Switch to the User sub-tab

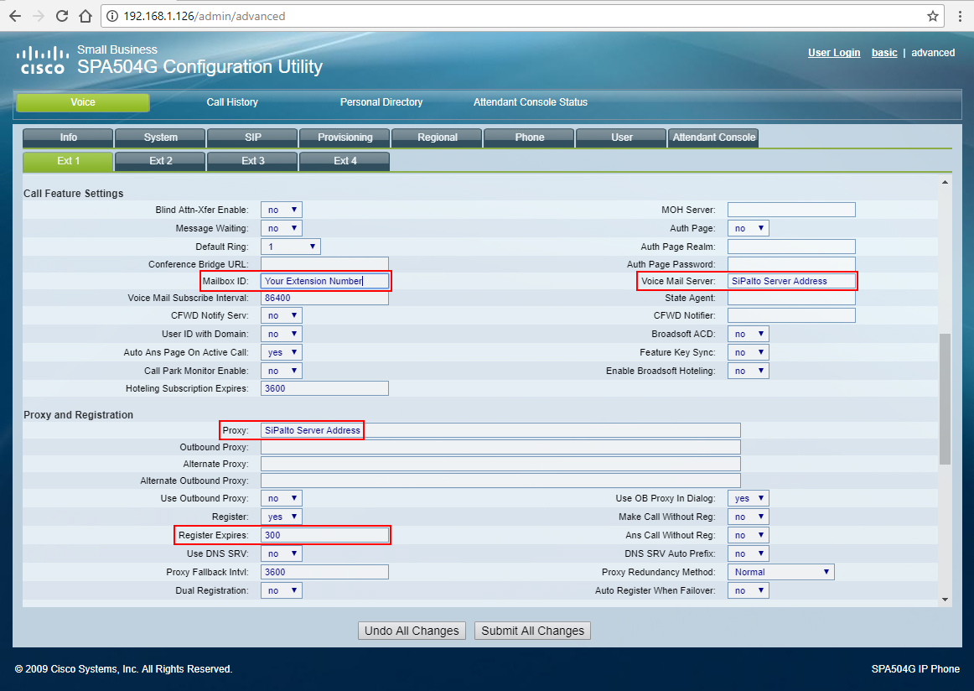click(621, 138)
